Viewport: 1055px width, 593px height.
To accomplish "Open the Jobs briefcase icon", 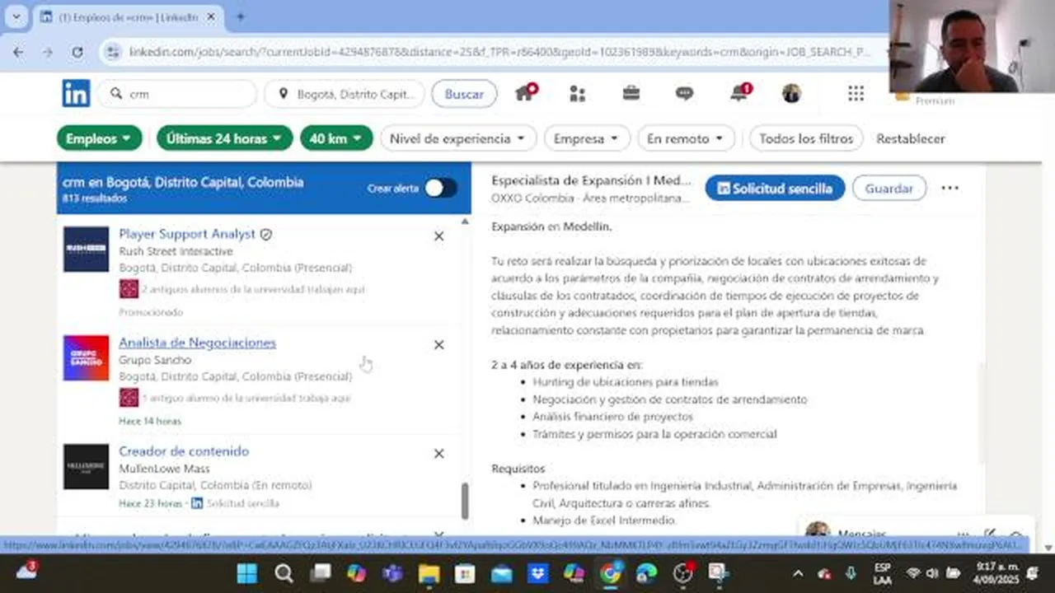I will [x=631, y=93].
